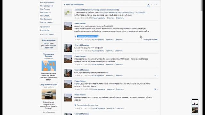Screen dimensions: 205x115
Task: Open Мои Закладки in the sidebar
Action: (46, 19)
